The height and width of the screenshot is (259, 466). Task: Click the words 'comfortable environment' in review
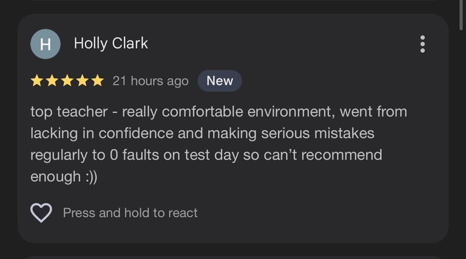click(247, 112)
